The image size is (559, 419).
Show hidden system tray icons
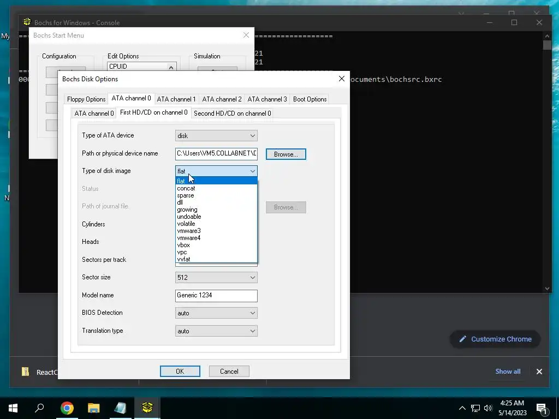pos(462,408)
